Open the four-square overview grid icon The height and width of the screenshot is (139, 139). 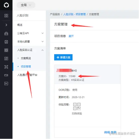(6, 16)
